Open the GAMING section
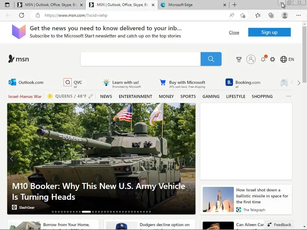This screenshot has width=307, height=230. pos(211,96)
